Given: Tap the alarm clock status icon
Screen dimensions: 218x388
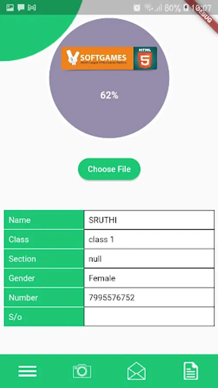Looking at the screenshot, I should [x=137, y=8].
